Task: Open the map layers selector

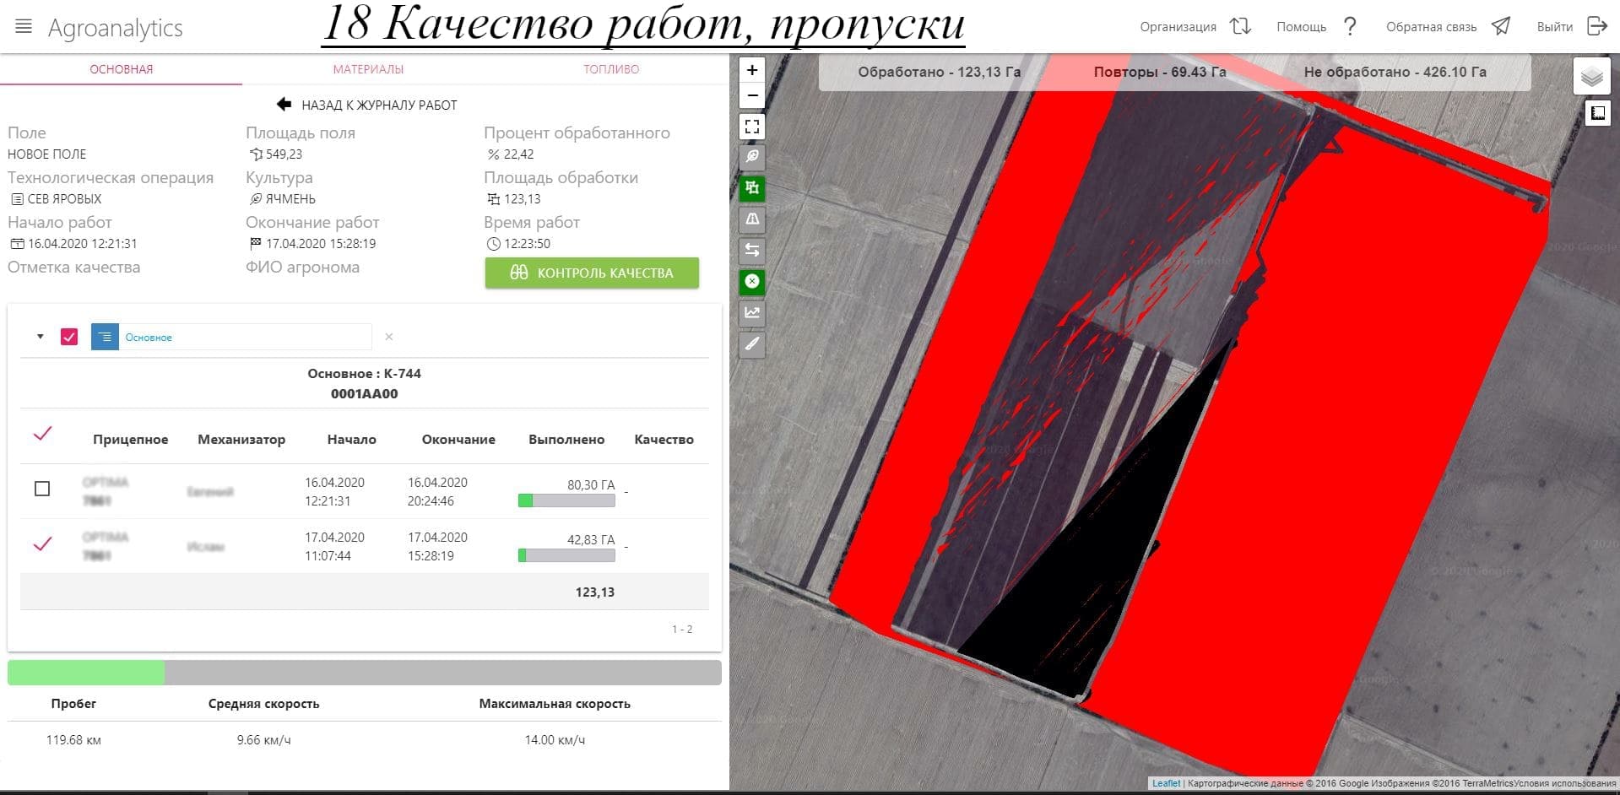Action: point(1591,78)
